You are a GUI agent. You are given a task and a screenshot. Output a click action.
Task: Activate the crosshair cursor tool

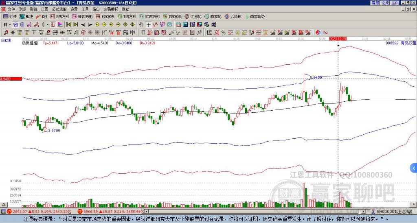[148, 25]
